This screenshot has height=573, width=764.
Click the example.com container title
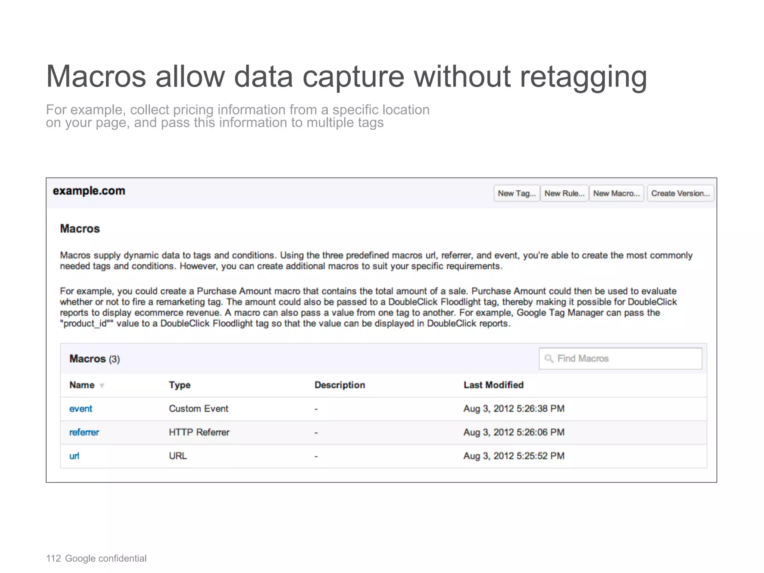pos(89,191)
